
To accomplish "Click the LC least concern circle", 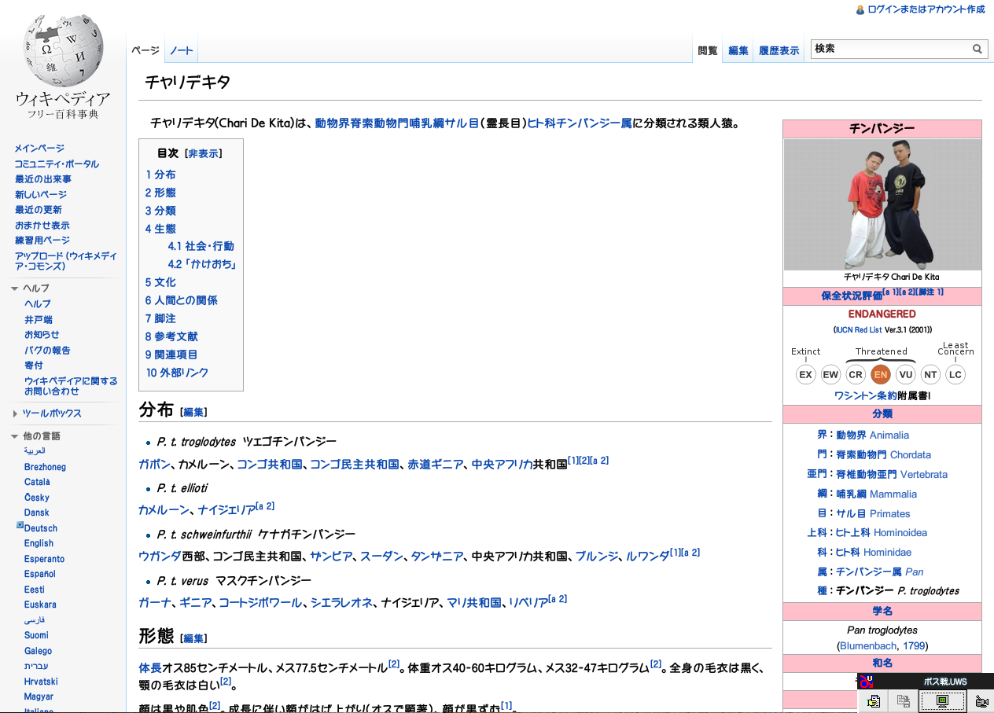I will (955, 375).
